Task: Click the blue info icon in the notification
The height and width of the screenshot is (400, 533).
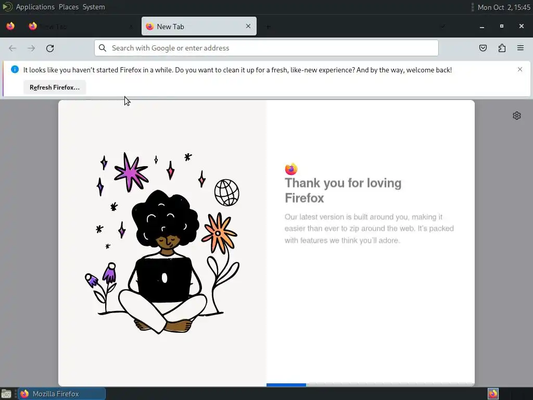Action: (15, 69)
